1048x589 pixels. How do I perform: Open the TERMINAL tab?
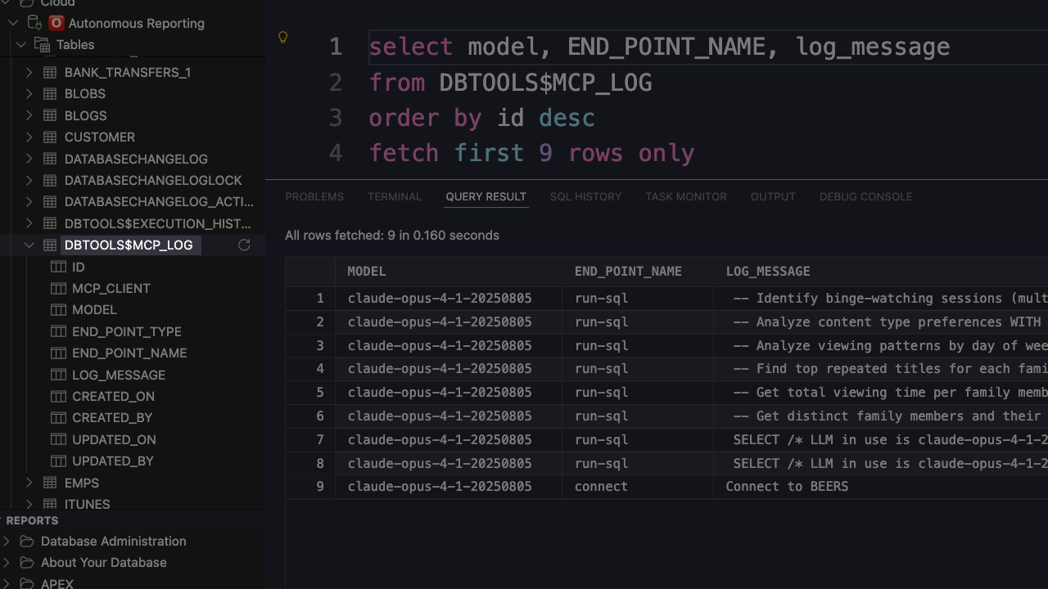(x=395, y=196)
